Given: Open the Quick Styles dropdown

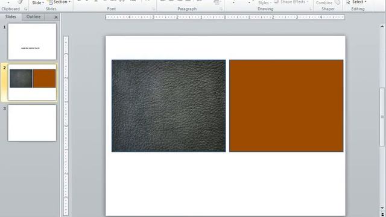Looking at the screenshot, I should click(x=265, y=2).
